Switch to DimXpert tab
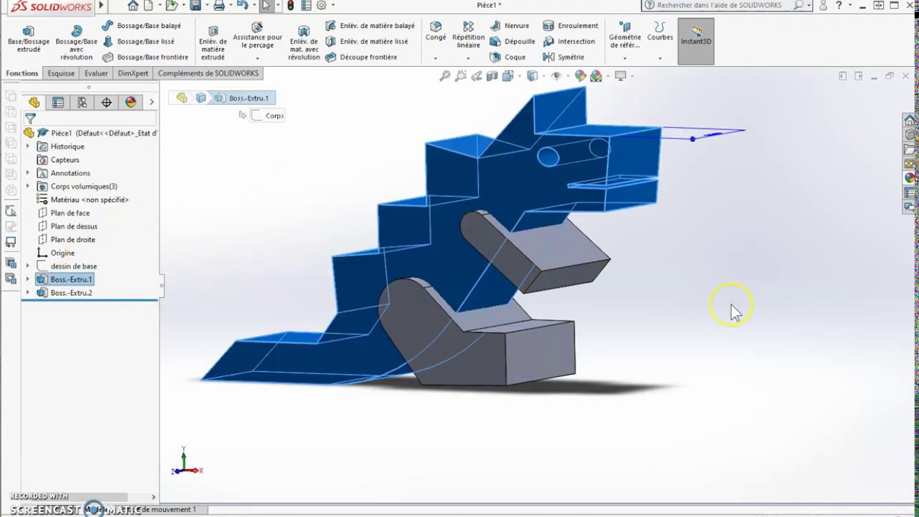Image resolution: width=919 pixels, height=517 pixels. [133, 73]
